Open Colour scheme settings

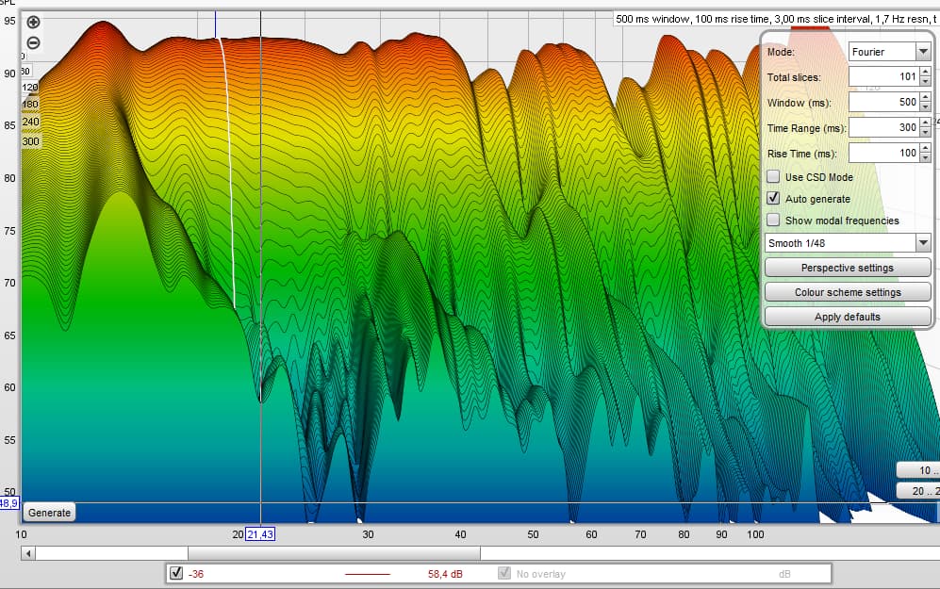(848, 292)
